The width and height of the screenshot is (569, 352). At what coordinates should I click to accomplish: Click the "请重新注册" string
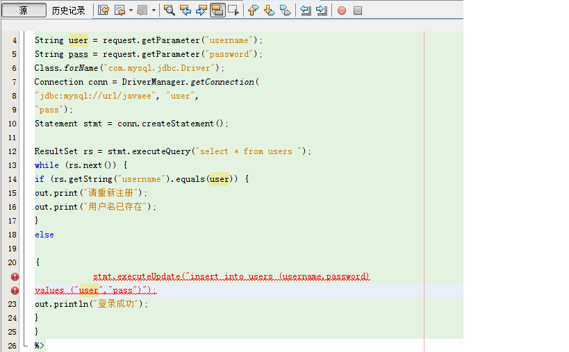point(110,193)
